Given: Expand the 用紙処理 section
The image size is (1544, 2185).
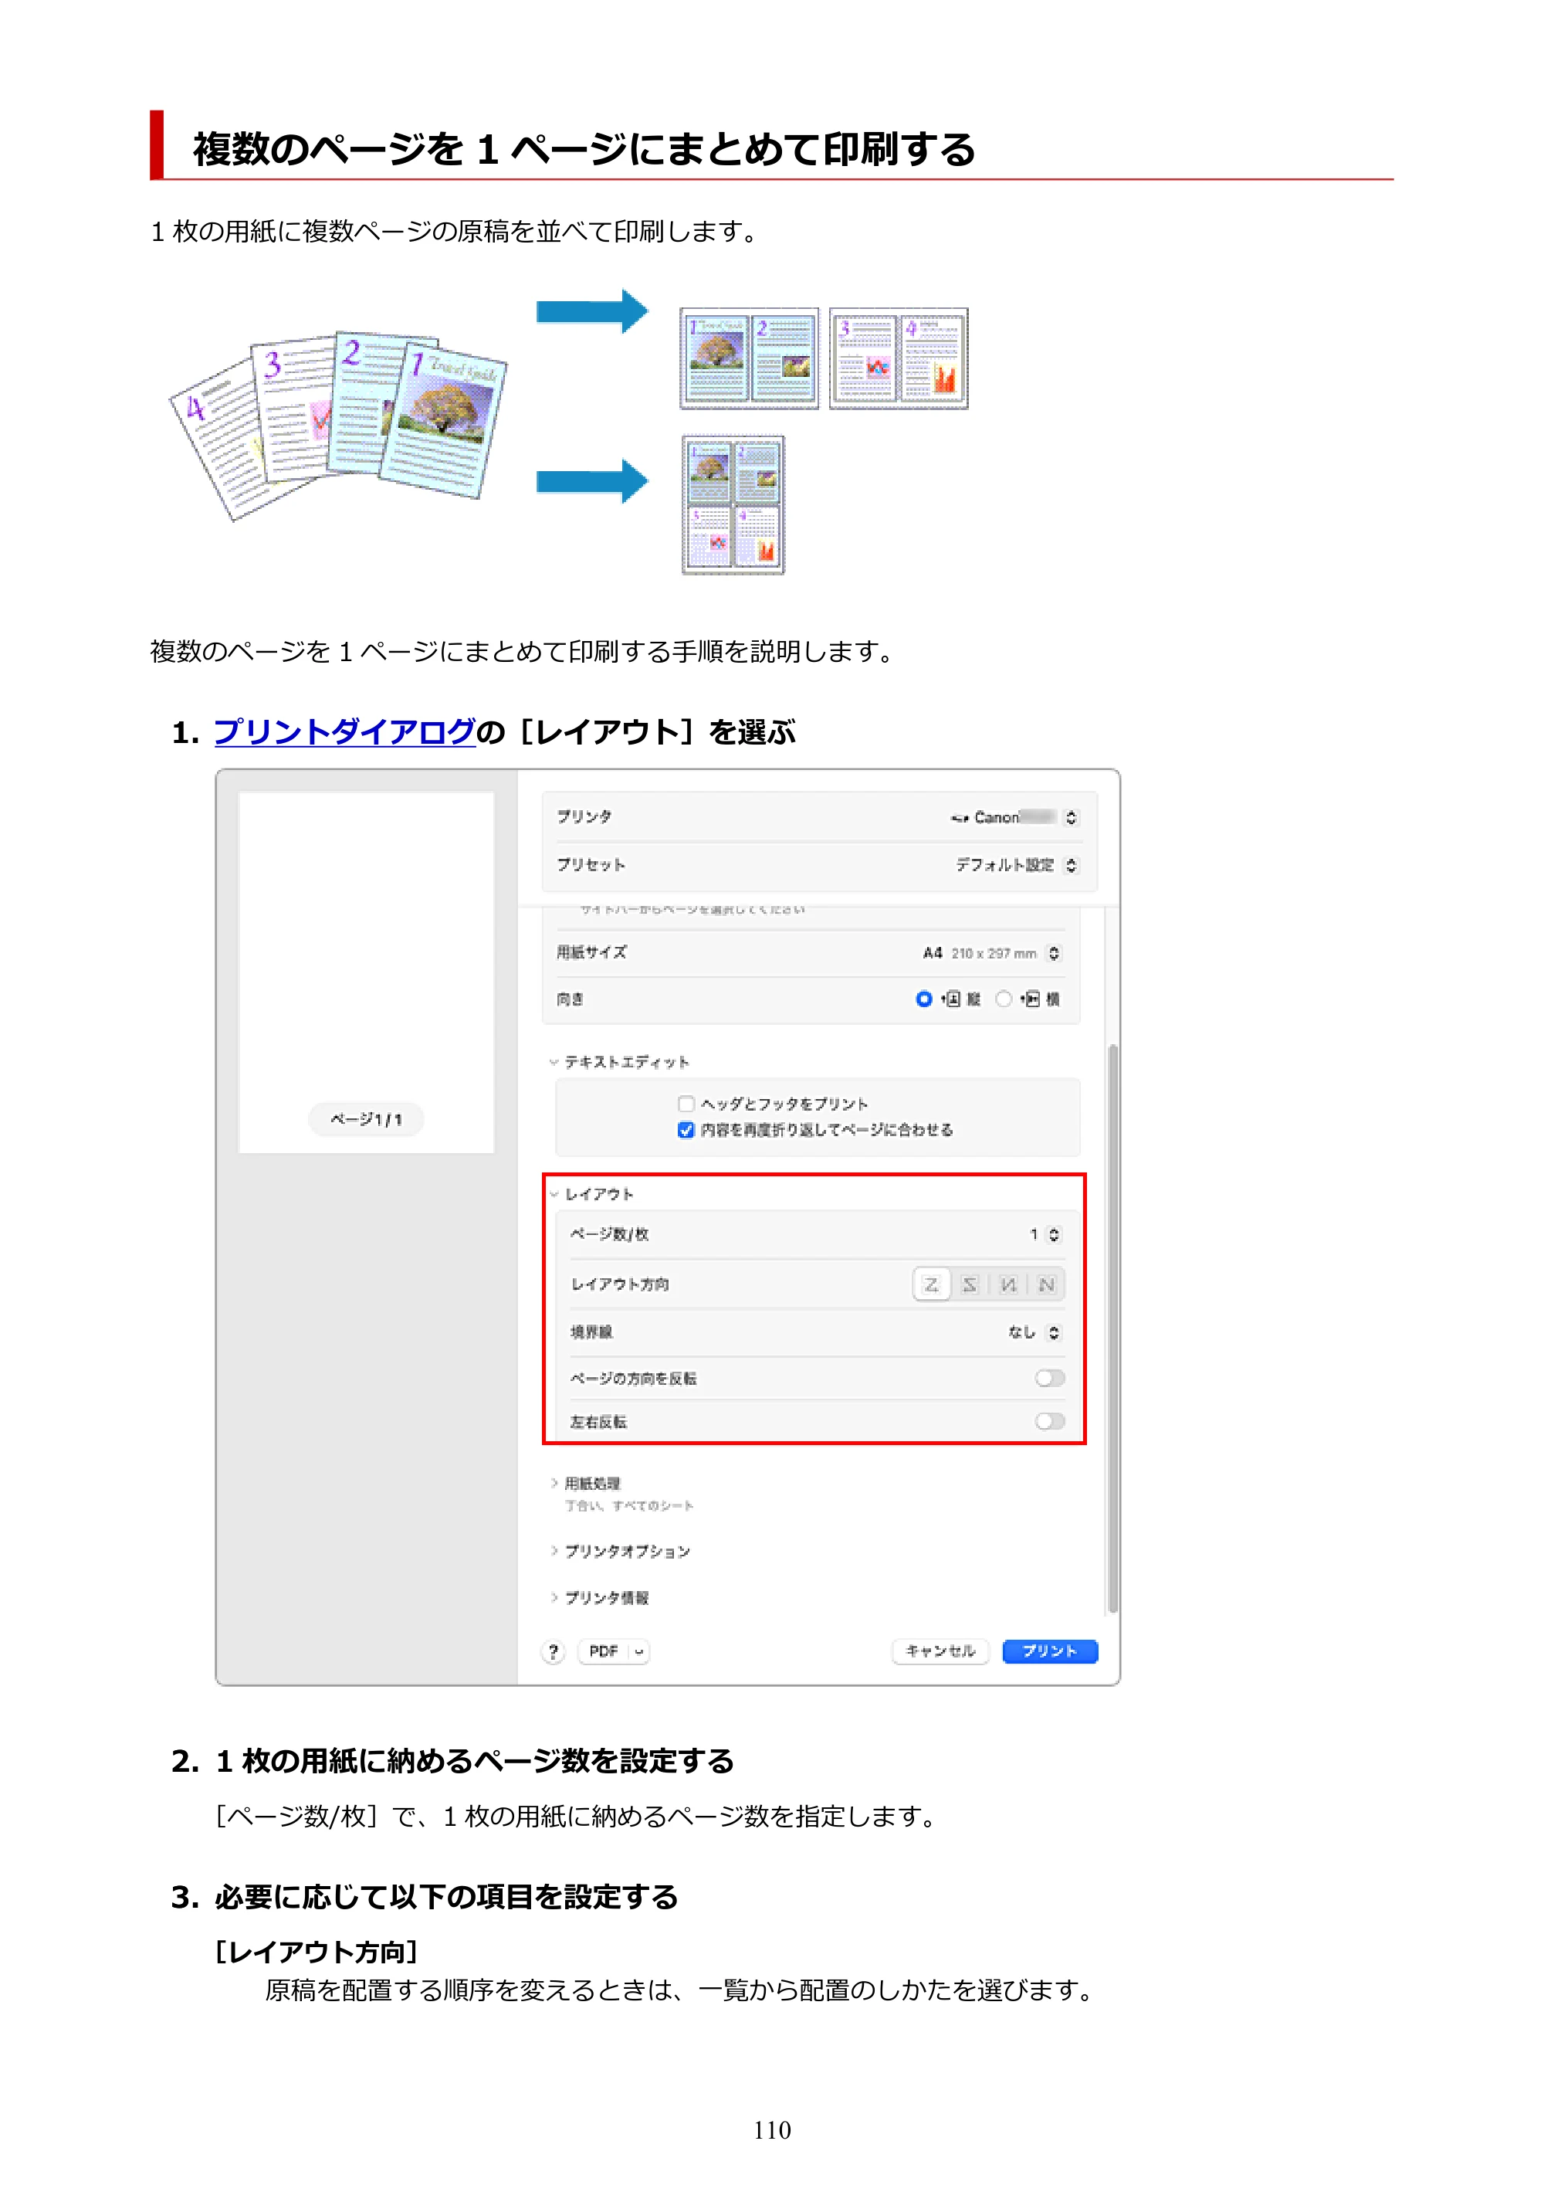Looking at the screenshot, I should point(554,1483).
